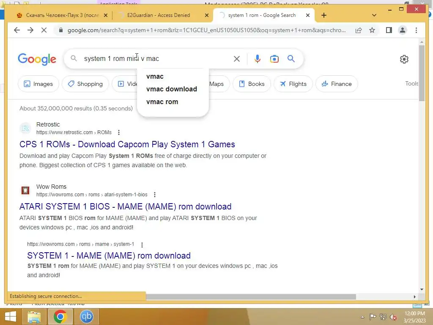Open ATARI SYSTEM 1 BIOS MAME link
The height and width of the screenshot is (325, 433).
pyautogui.click(x=125, y=207)
